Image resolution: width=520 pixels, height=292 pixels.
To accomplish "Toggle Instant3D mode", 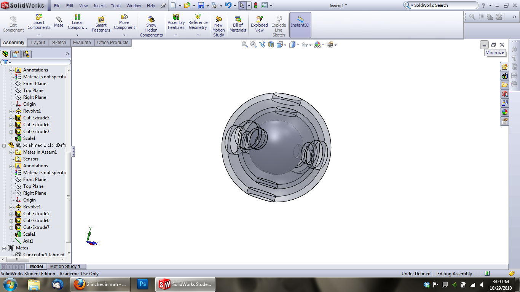I will [300, 25].
